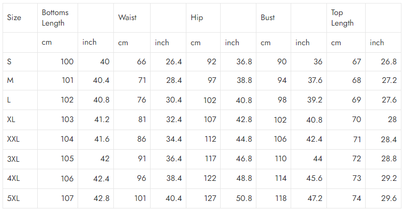The width and height of the screenshot is (406, 213).
Task: Select the XL size row label
Action: pyautogui.click(x=12, y=120)
